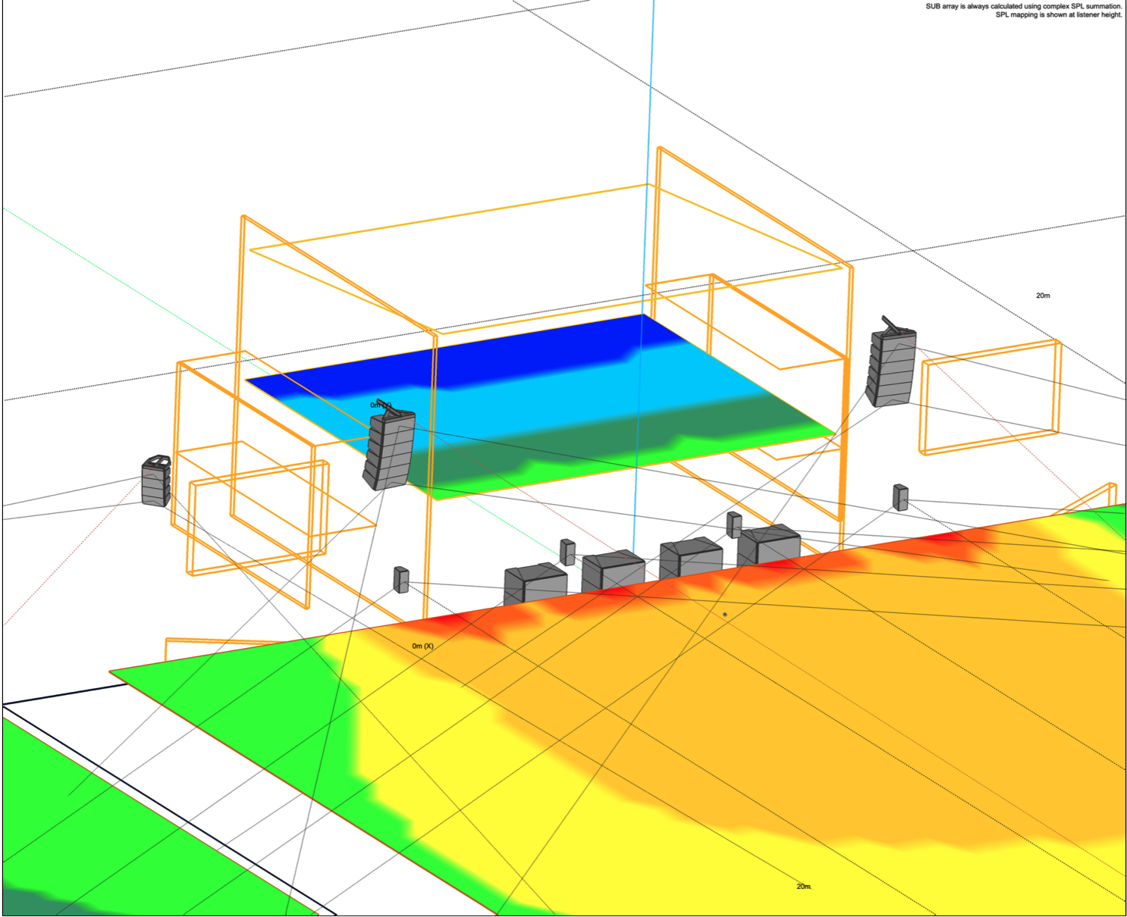This screenshot has height=917, width=1127.
Task: Select the leftmost ground subwoofer
Action: [x=535, y=584]
